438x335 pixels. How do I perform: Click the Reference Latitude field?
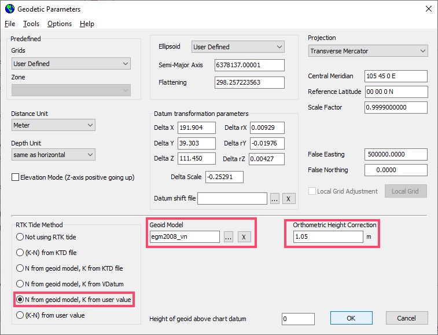click(x=396, y=92)
